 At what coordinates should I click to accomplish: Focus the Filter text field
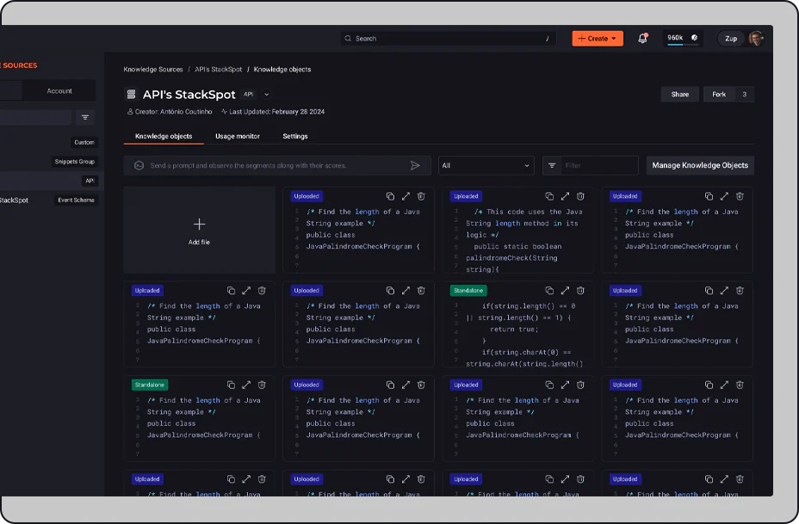click(x=598, y=165)
